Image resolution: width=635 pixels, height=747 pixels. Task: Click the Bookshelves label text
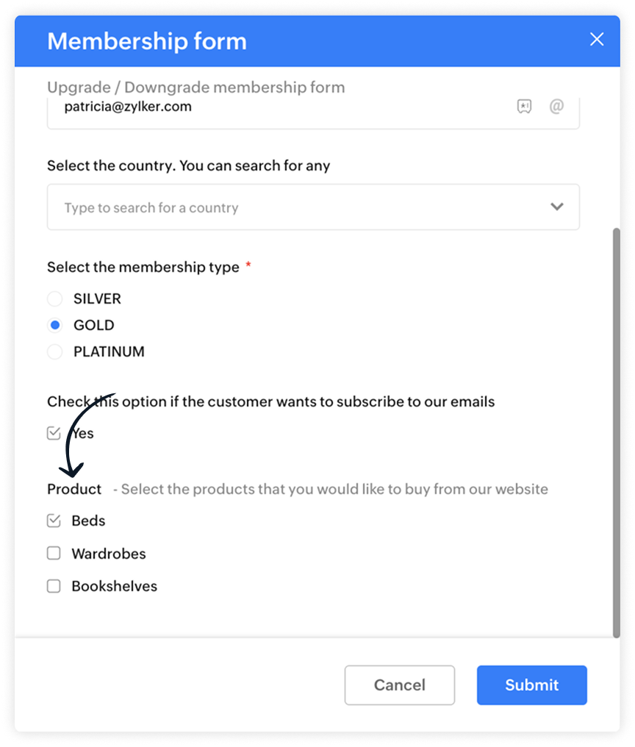[115, 586]
